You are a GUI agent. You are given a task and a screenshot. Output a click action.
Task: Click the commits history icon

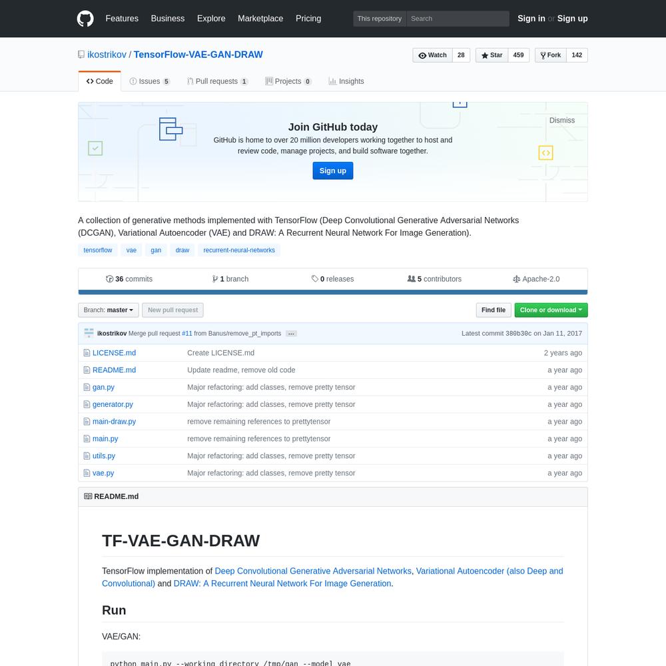click(x=110, y=279)
